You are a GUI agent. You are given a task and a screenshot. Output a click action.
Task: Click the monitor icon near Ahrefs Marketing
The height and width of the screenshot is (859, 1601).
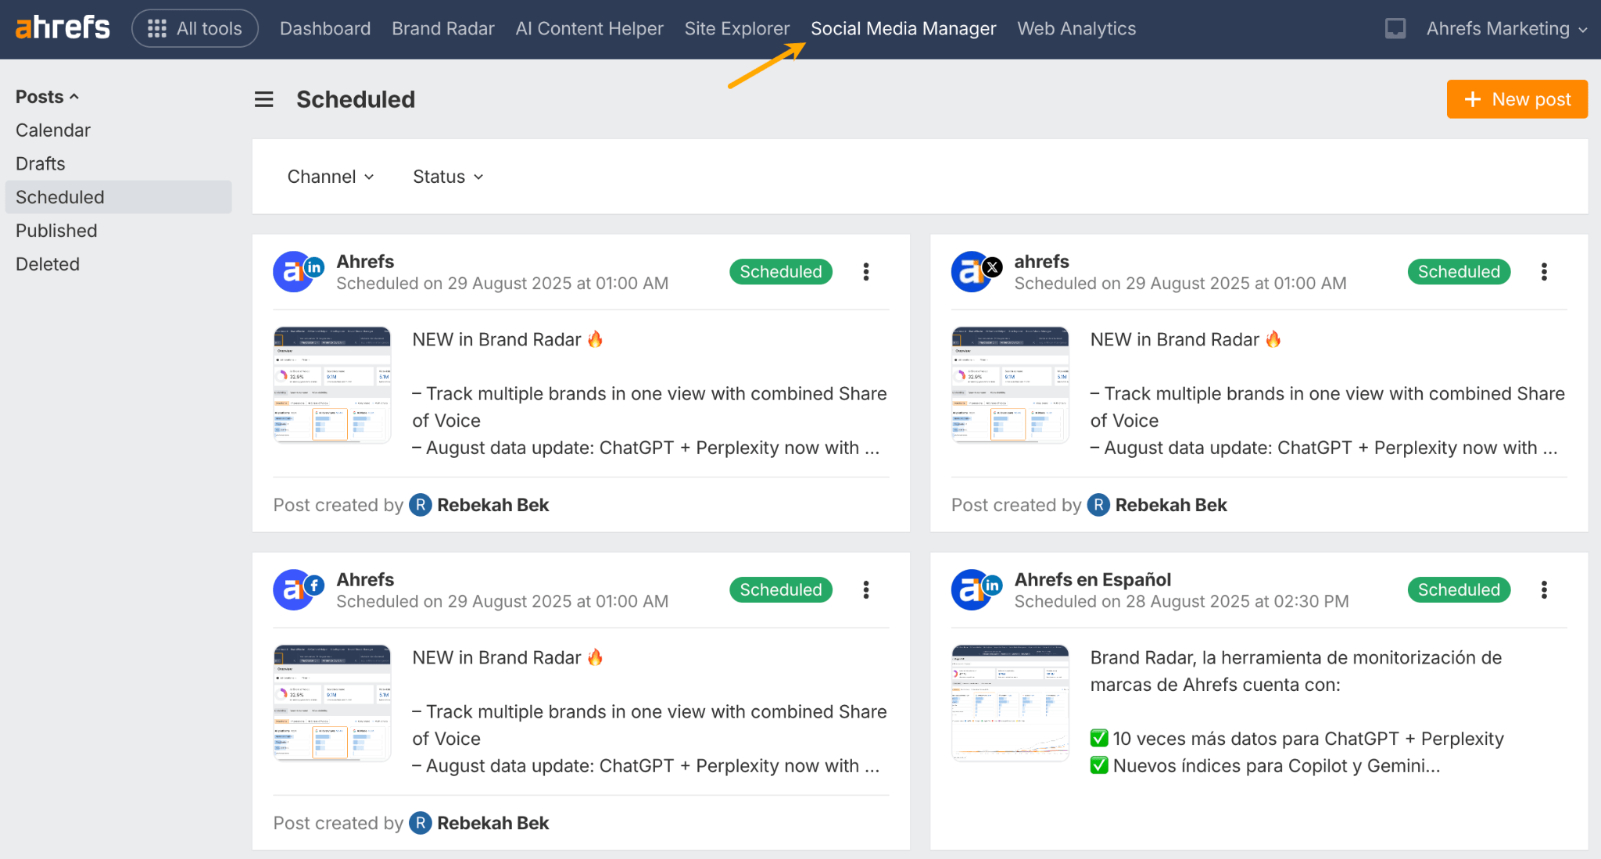(x=1395, y=29)
